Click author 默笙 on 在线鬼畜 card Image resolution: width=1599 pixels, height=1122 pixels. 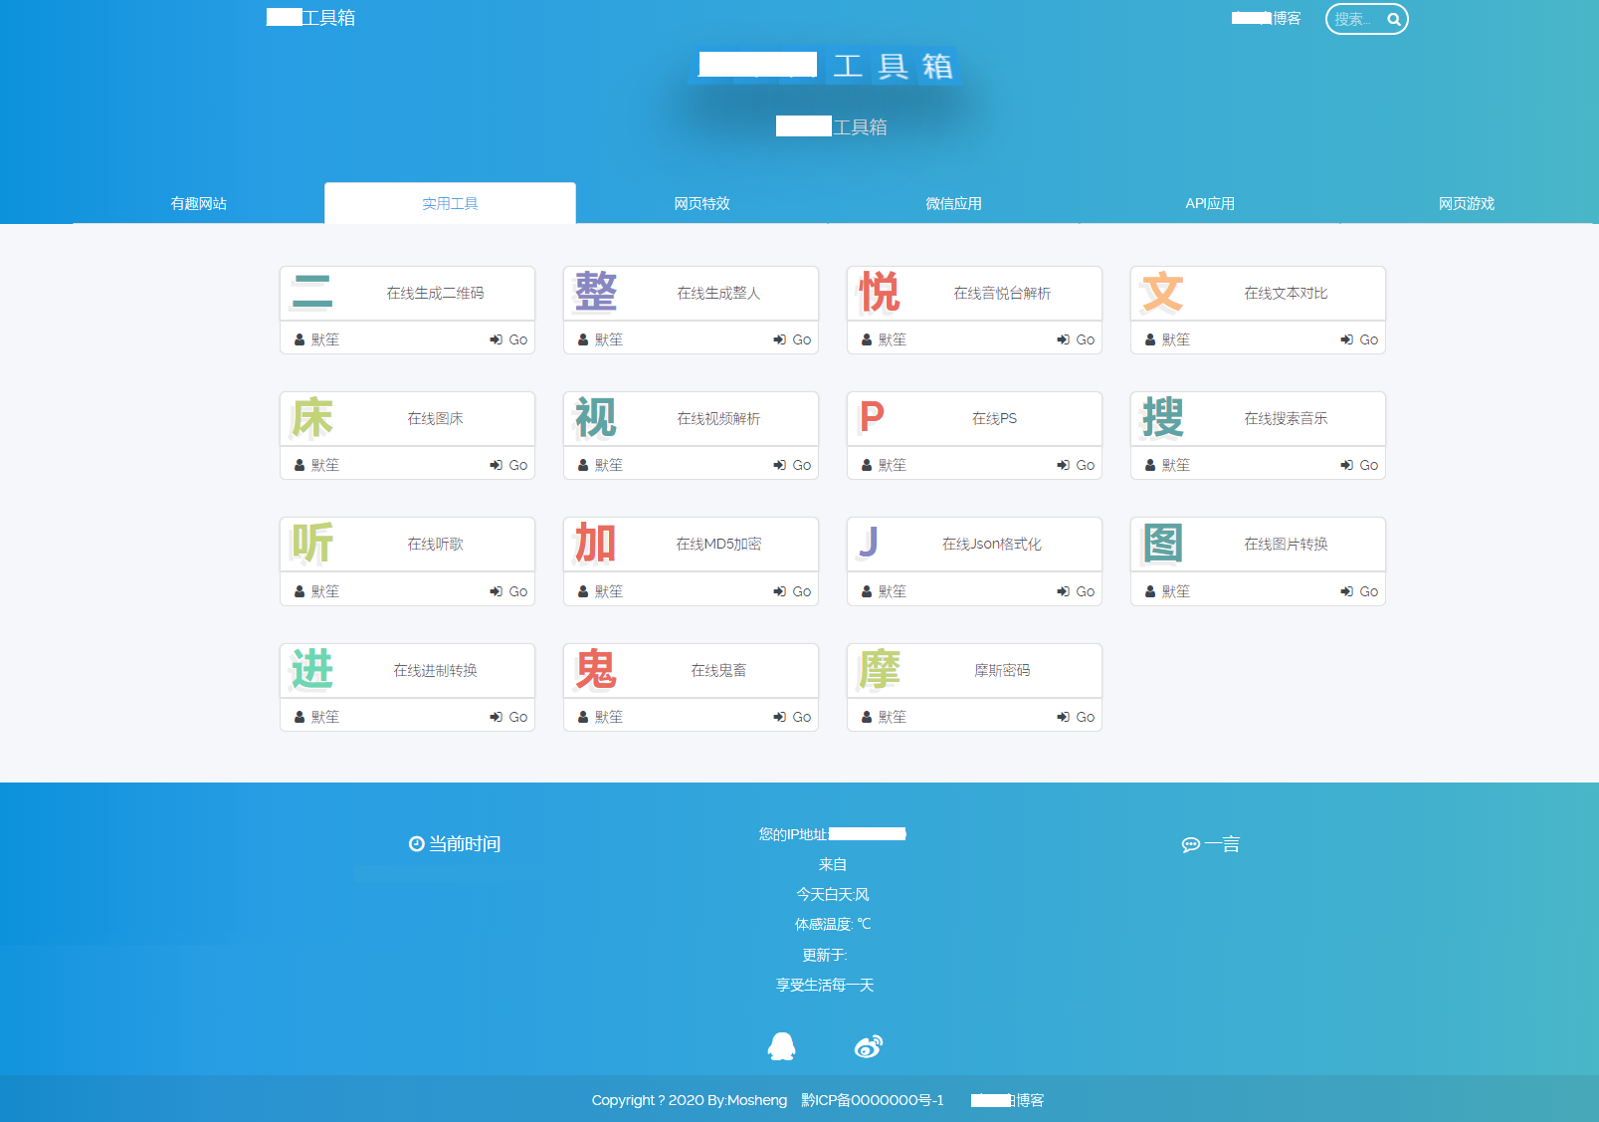point(601,717)
